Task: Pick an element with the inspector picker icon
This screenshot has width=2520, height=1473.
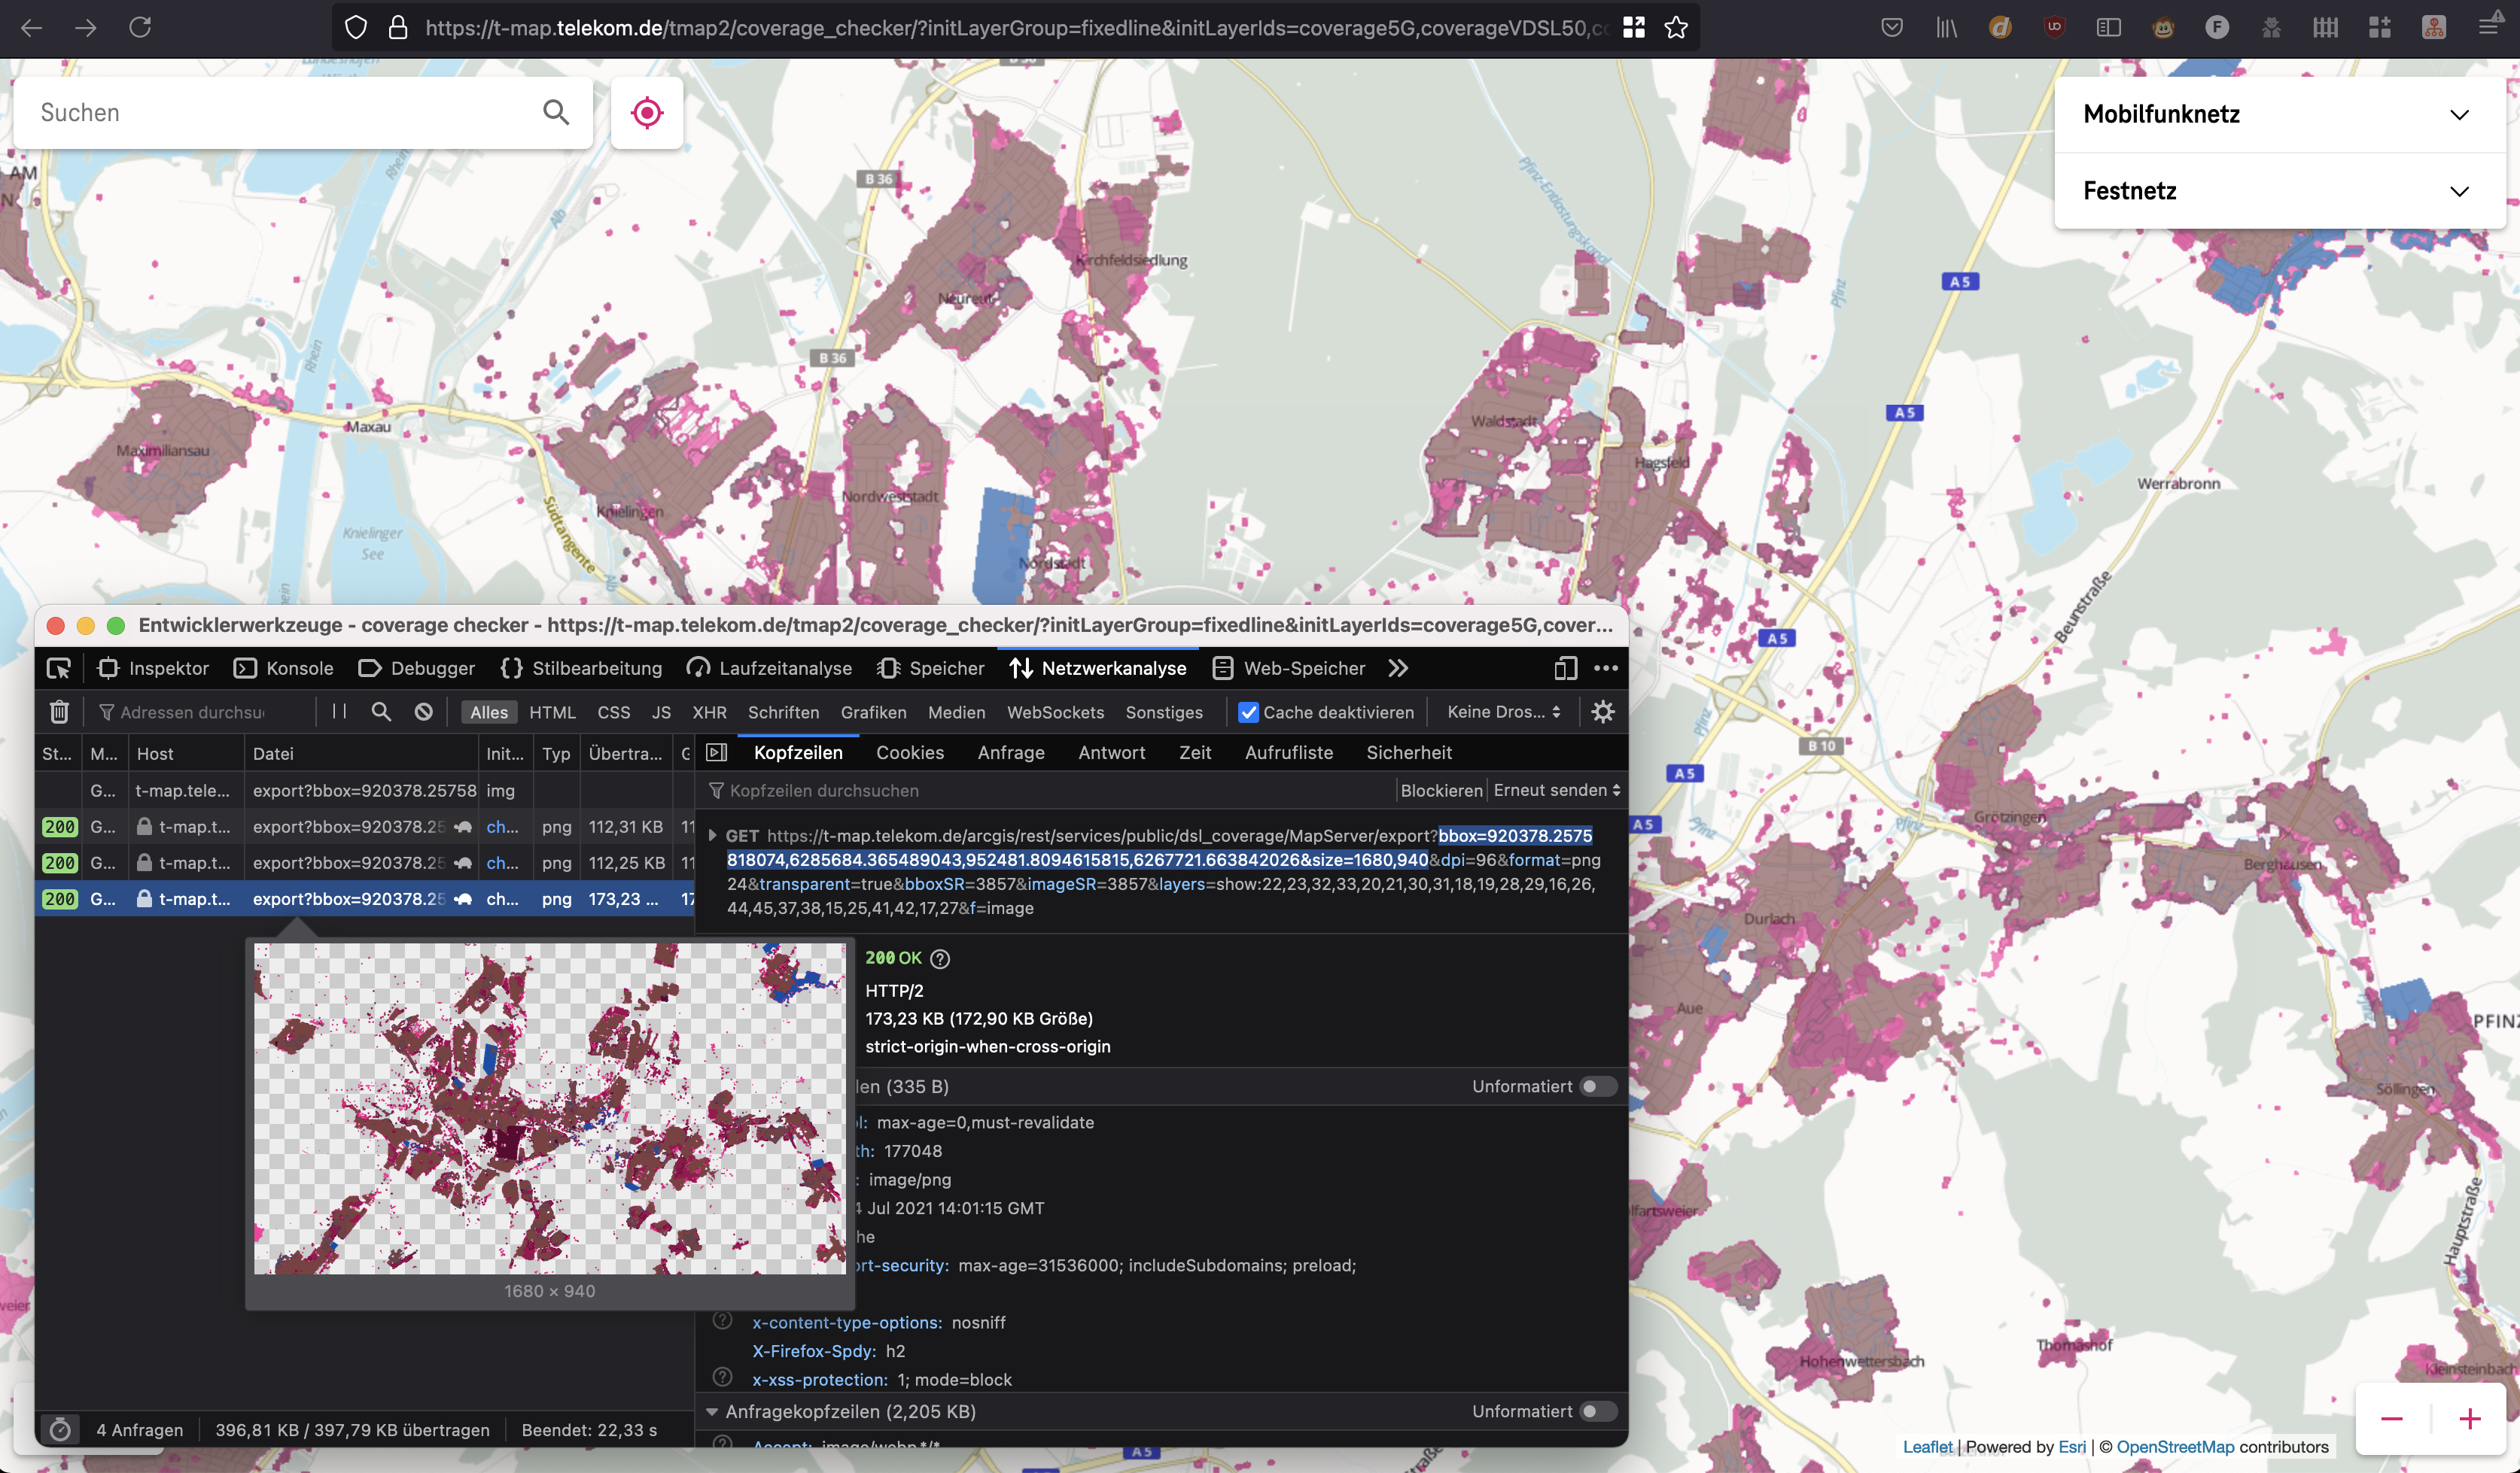Action: [x=59, y=669]
